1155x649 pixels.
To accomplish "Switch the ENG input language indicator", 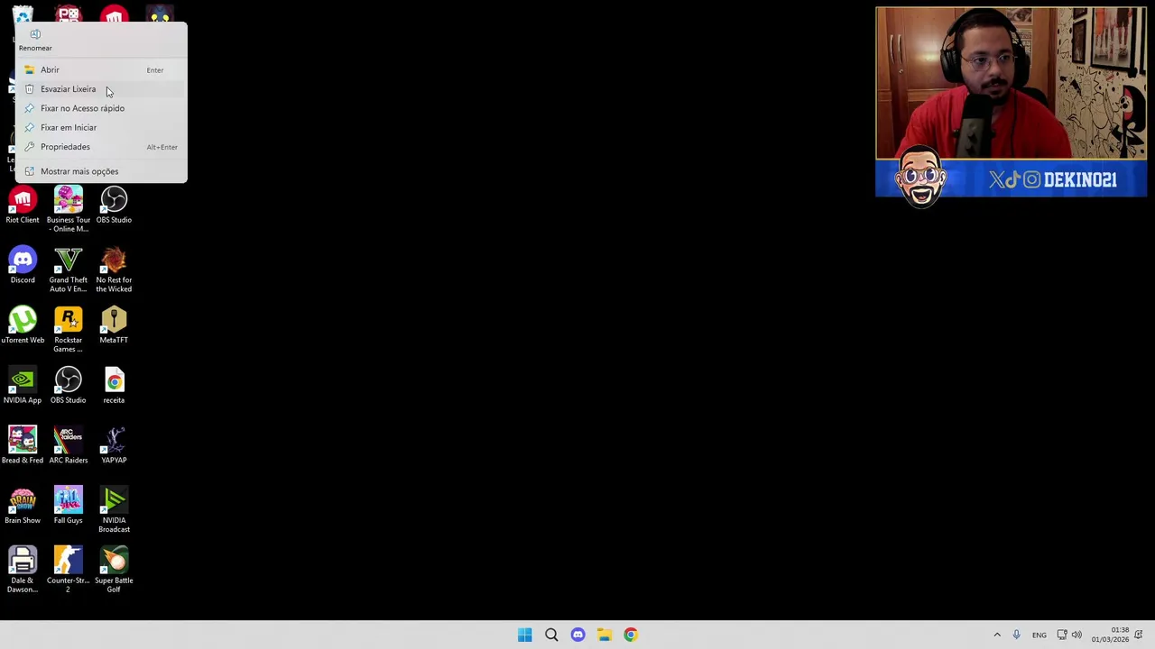I will coord(1039,635).
